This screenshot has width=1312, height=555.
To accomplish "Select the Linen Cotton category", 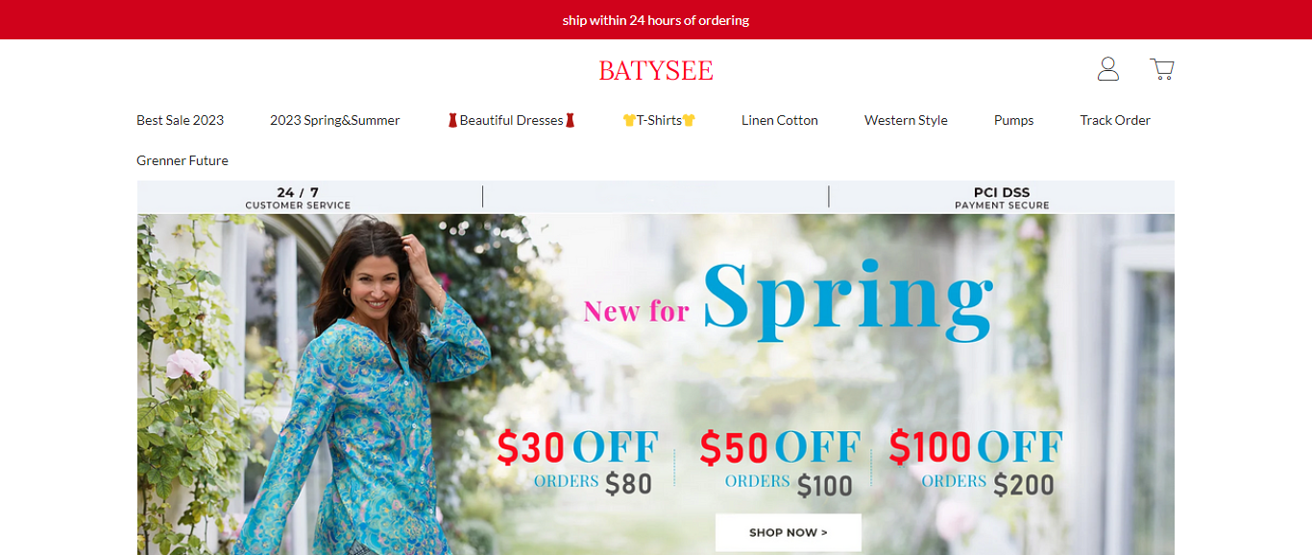I will pos(780,120).
